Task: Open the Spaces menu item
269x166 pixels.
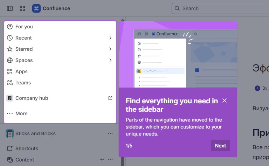Action: click(x=60, y=60)
